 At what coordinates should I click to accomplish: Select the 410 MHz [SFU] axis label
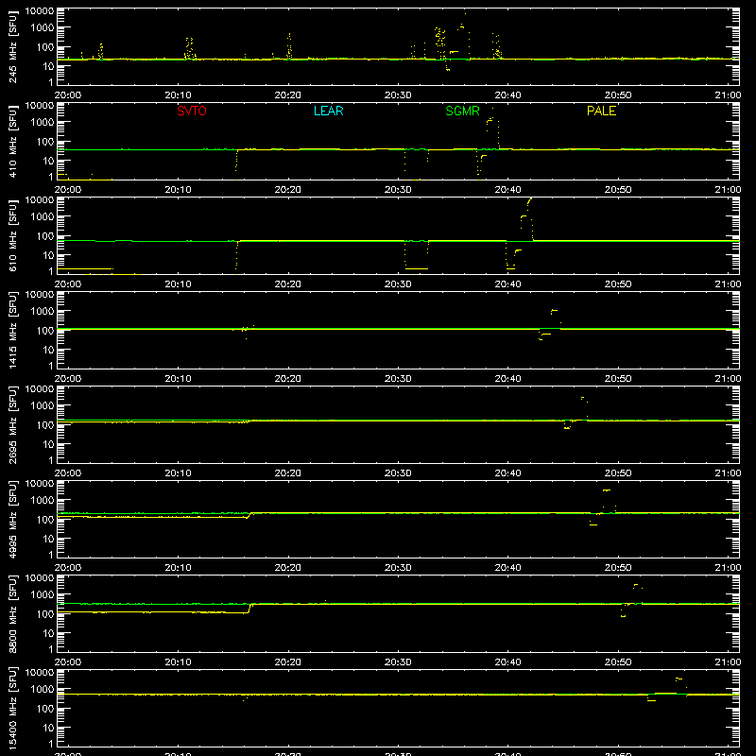click(x=13, y=142)
